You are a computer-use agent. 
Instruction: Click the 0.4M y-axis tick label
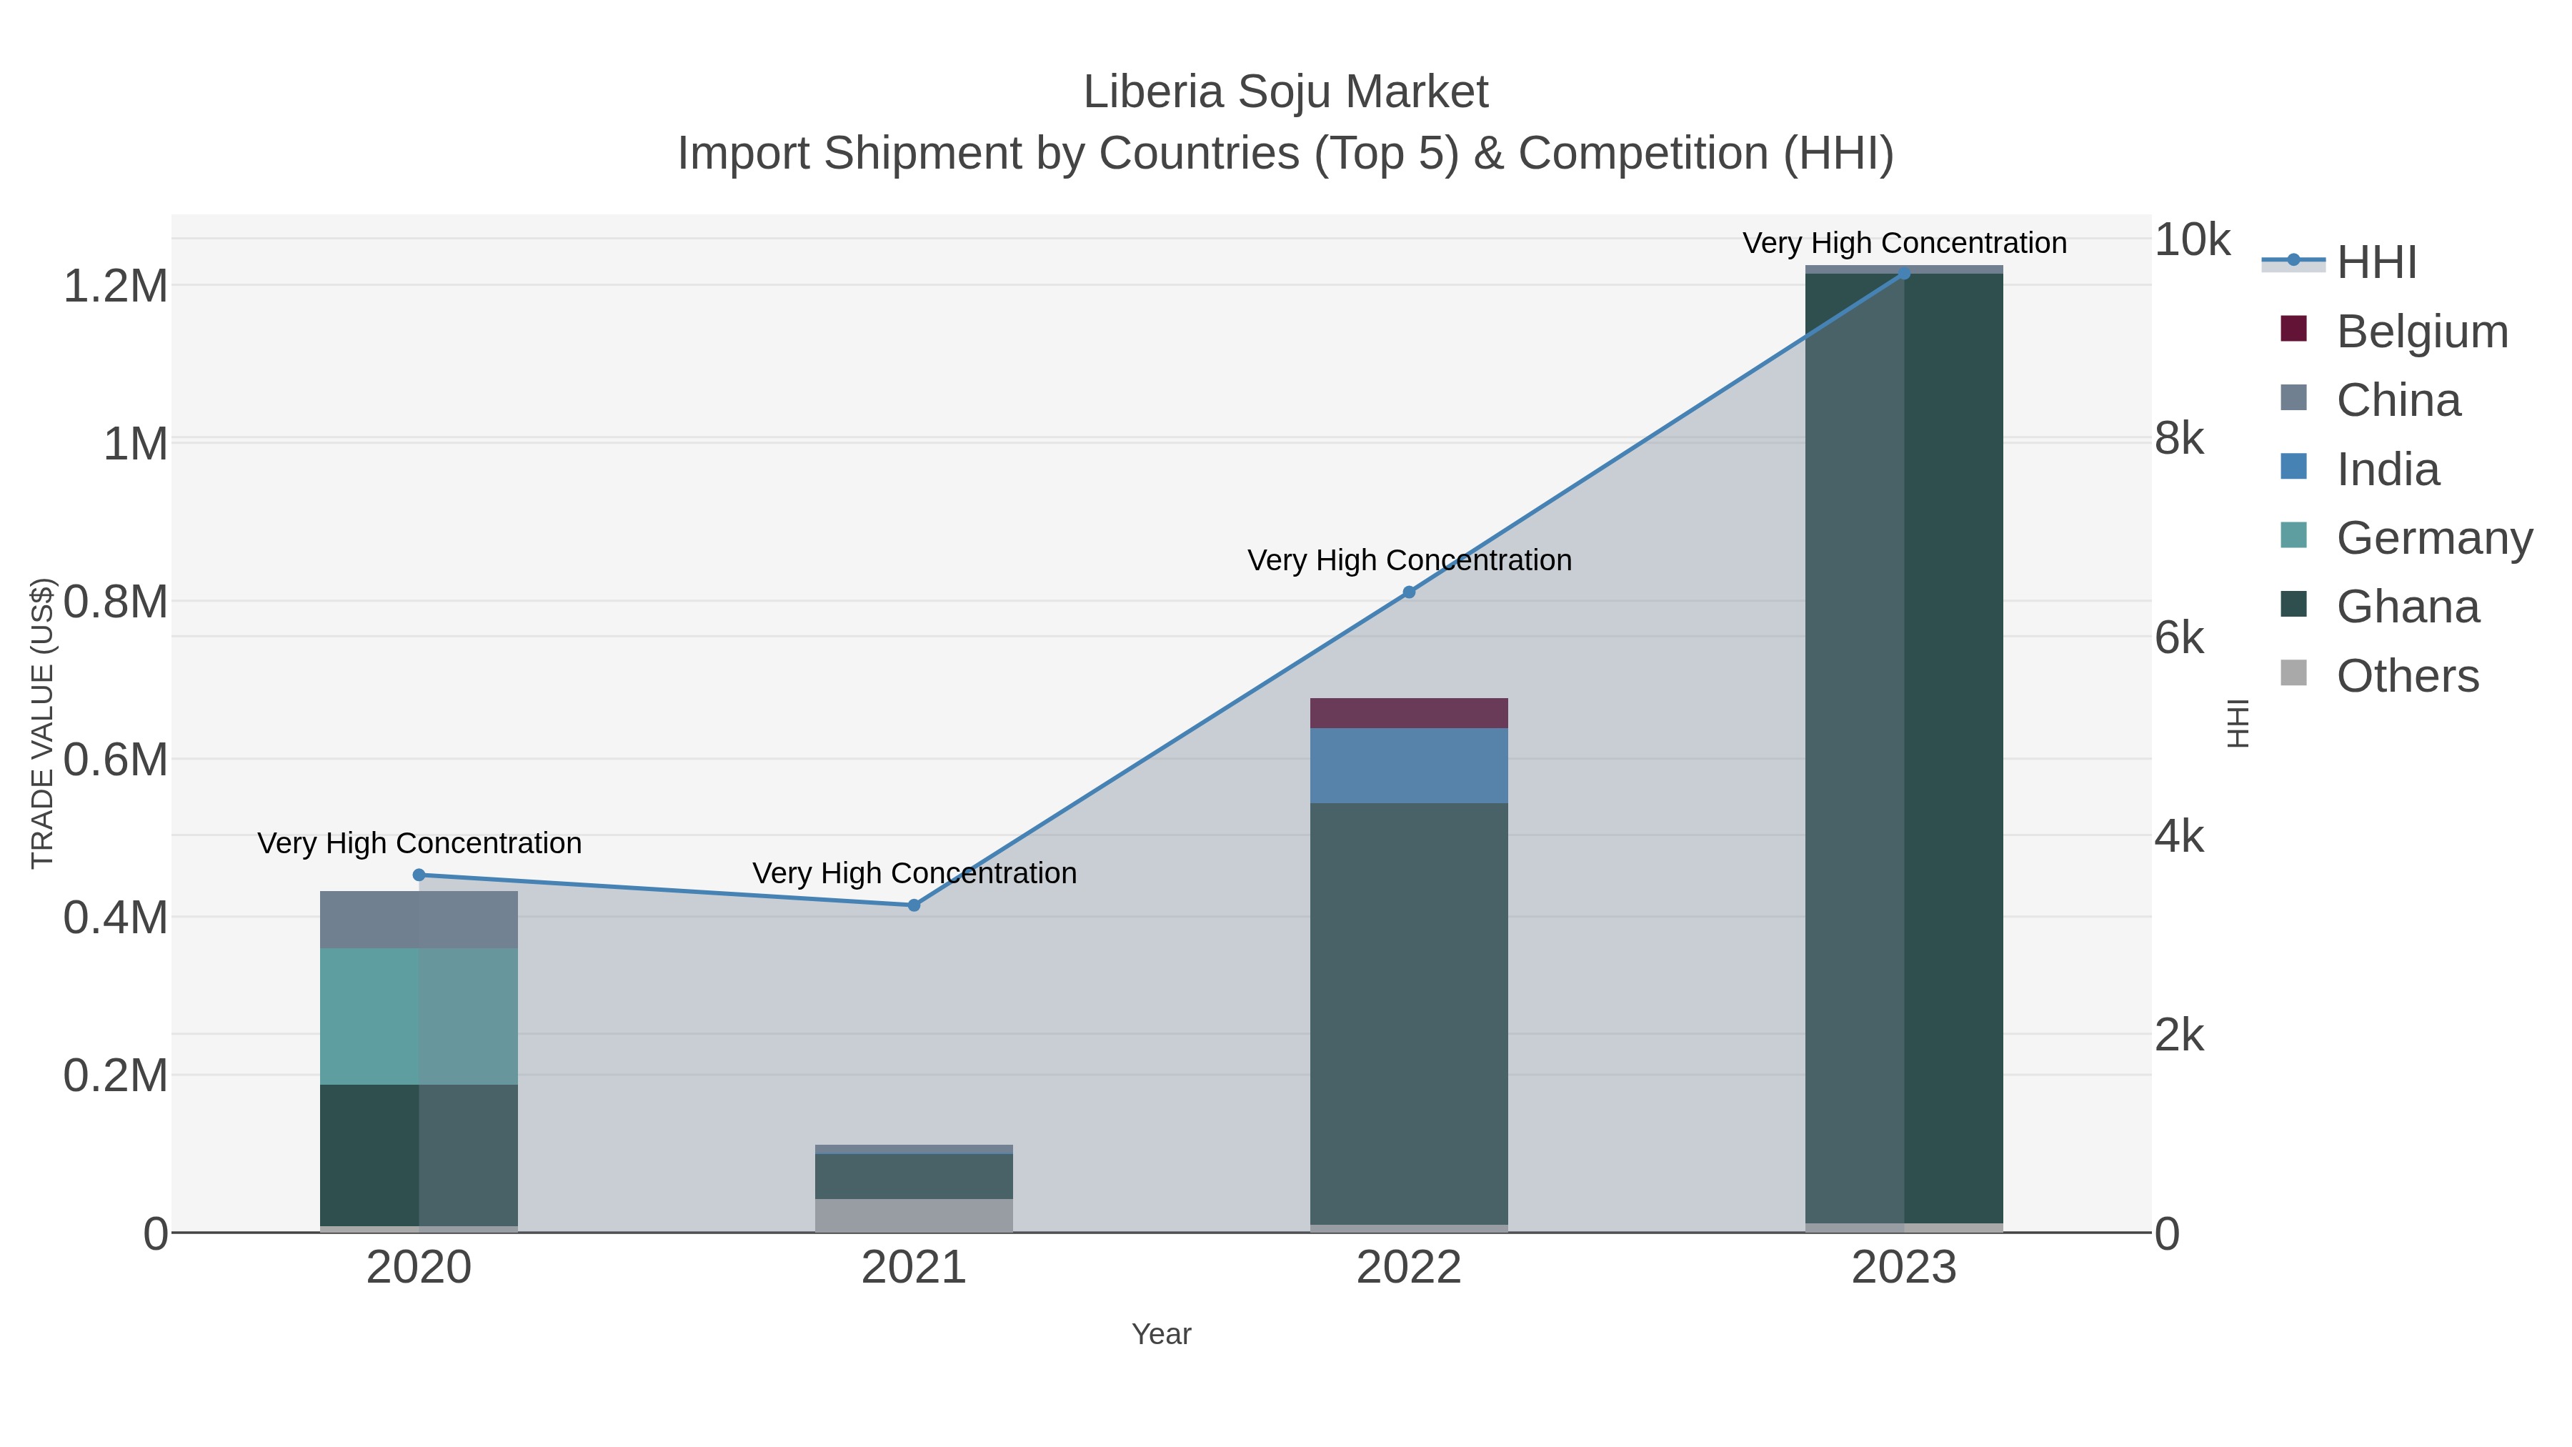tap(116, 918)
